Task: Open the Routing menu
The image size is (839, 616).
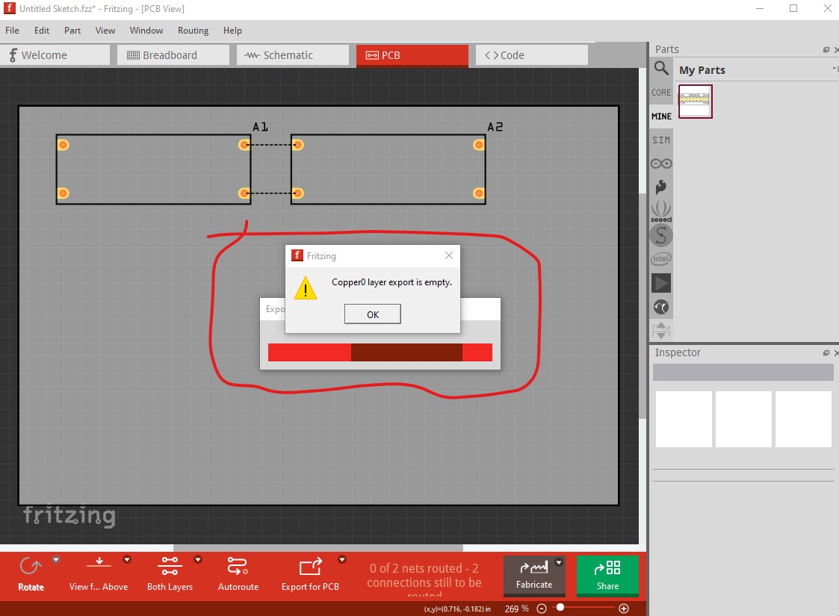Action: (x=194, y=31)
